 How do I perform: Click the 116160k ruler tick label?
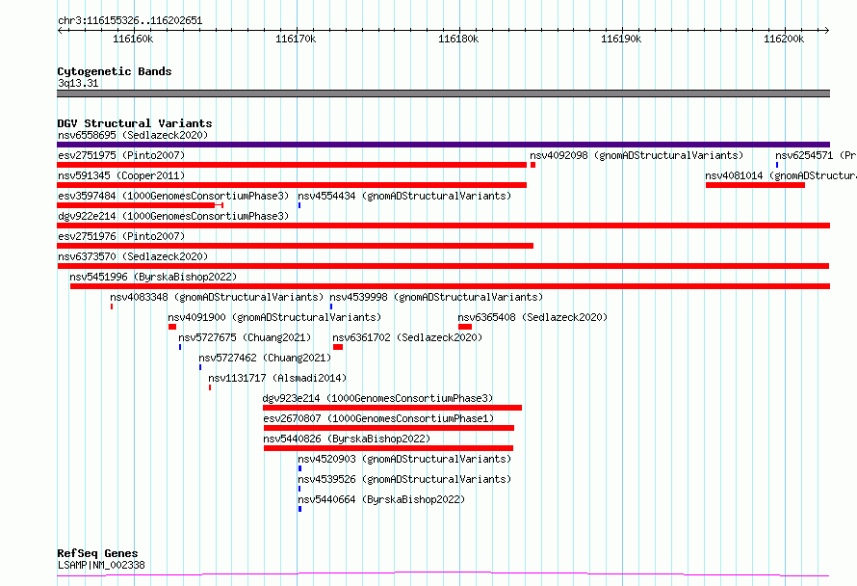point(133,39)
